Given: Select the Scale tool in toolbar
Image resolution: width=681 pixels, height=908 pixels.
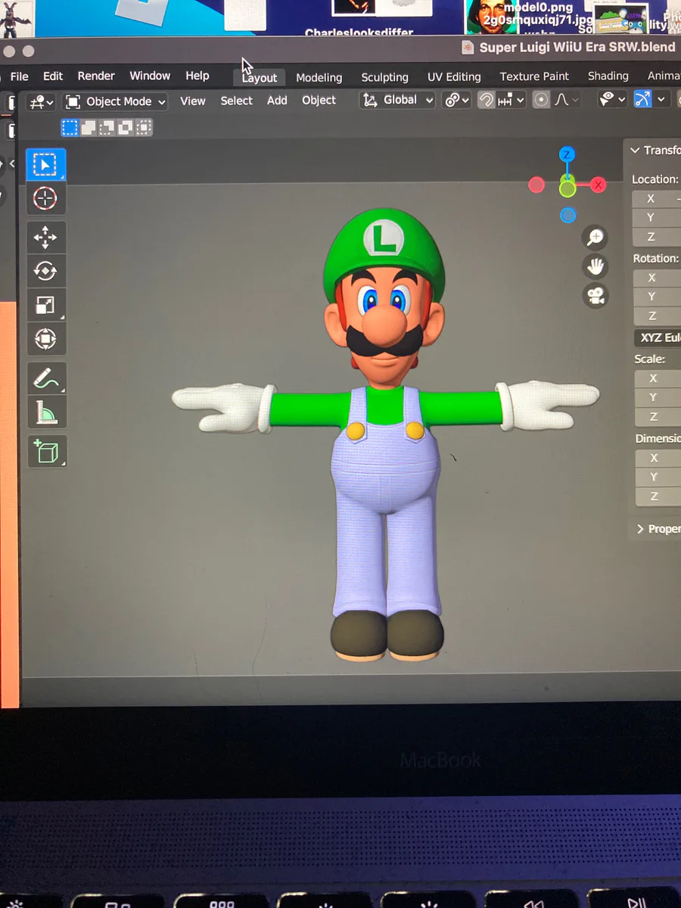Looking at the screenshot, I should (45, 305).
